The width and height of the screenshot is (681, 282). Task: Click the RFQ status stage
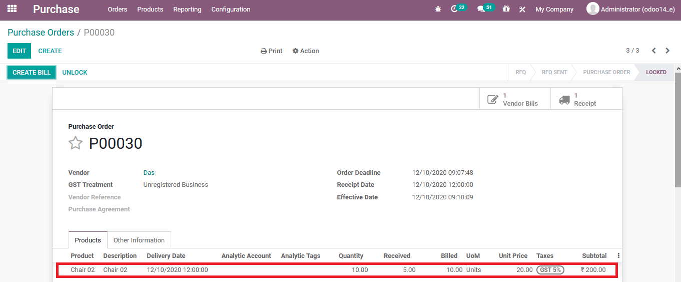pos(520,72)
